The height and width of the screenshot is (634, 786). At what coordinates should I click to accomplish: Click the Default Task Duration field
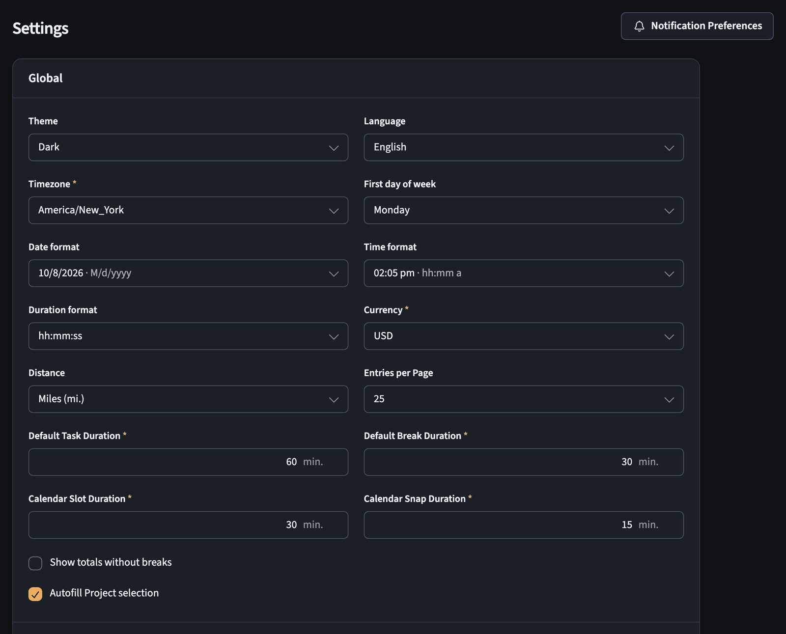point(188,462)
